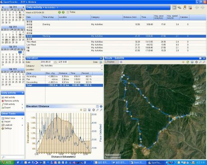Screen dimensions: 207x165
Task: Expand the Category dropdown in activity details
Action: pyautogui.click(x=102, y=66)
